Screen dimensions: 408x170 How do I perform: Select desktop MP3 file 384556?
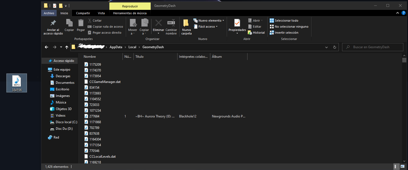click(x=17, y=83)
